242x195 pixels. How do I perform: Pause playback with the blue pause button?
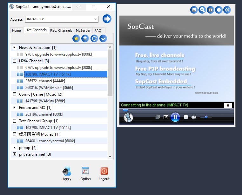point(175,117)
